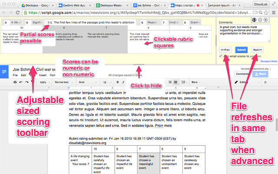Viewport: 278px width, 174px height.
Task: Click the browser back arrow
Action: [4, 13]
